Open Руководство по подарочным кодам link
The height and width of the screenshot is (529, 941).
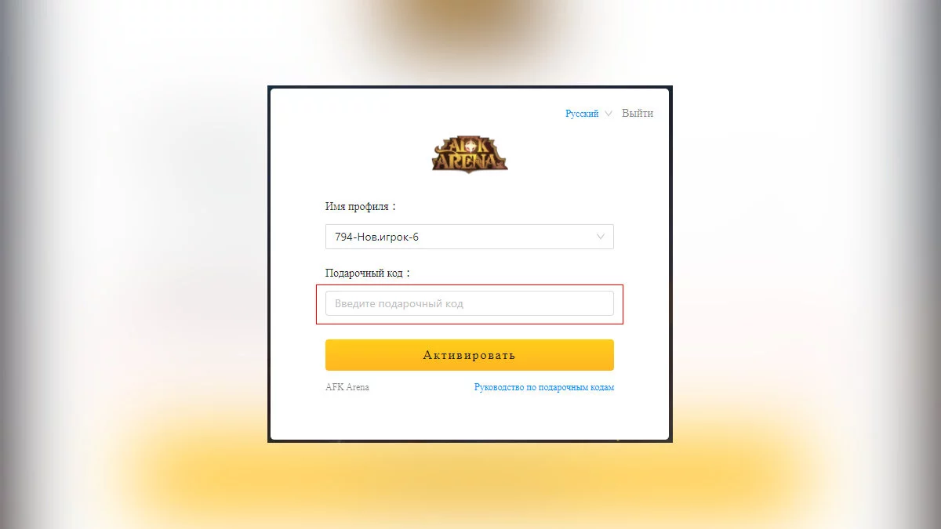pyautogui.click(x=544, y=387)
